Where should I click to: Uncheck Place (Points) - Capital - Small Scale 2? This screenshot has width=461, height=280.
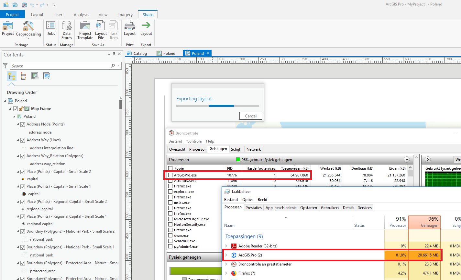coord(23,172)
